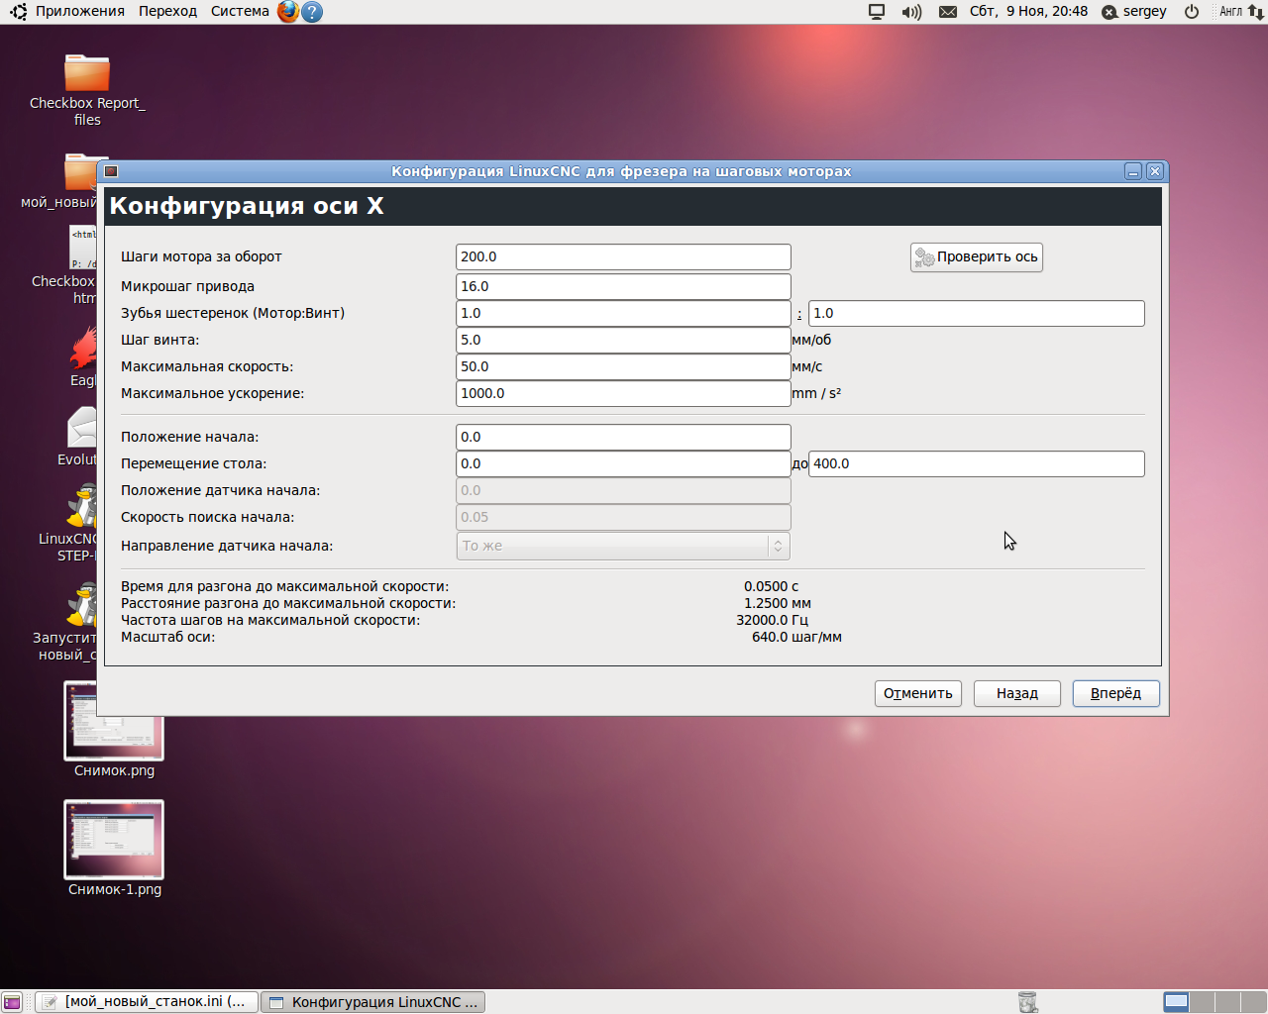1268x1014 pixels.
Task: Click the acceleration distance value 1.2500 мм
Action: 778,603
